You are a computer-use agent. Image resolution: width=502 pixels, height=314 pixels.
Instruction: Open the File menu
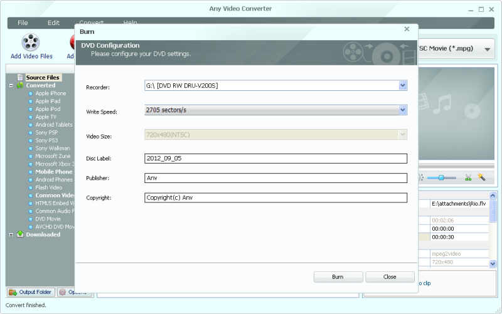23,23
